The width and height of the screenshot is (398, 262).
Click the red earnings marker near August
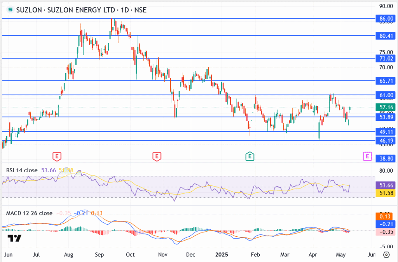click(x=57, y=156)
